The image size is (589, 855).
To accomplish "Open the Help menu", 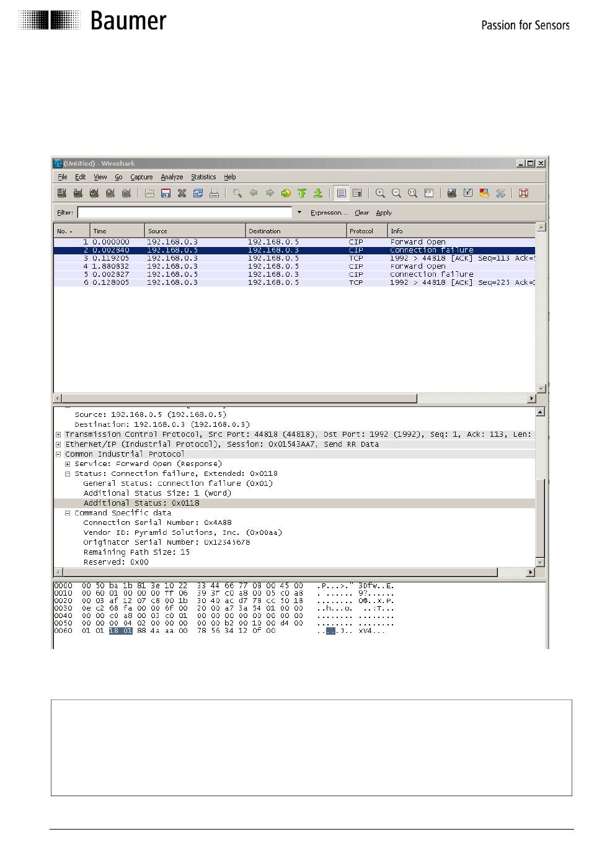I will coord(230,177).
